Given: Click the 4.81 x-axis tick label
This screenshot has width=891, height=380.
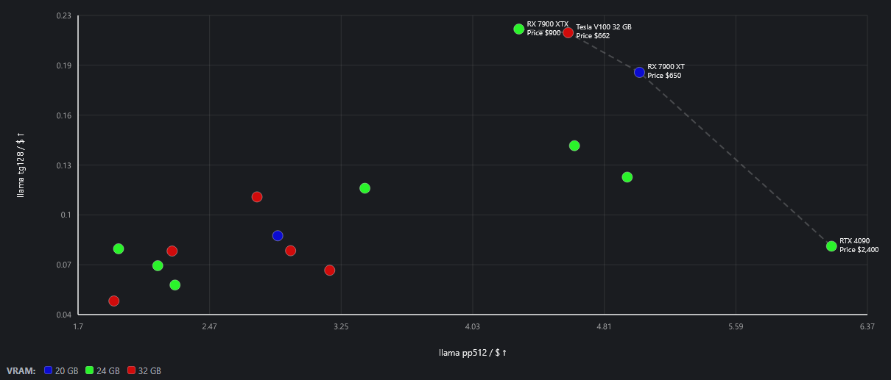Looking at the screenshot, I should tap(604, 326).
